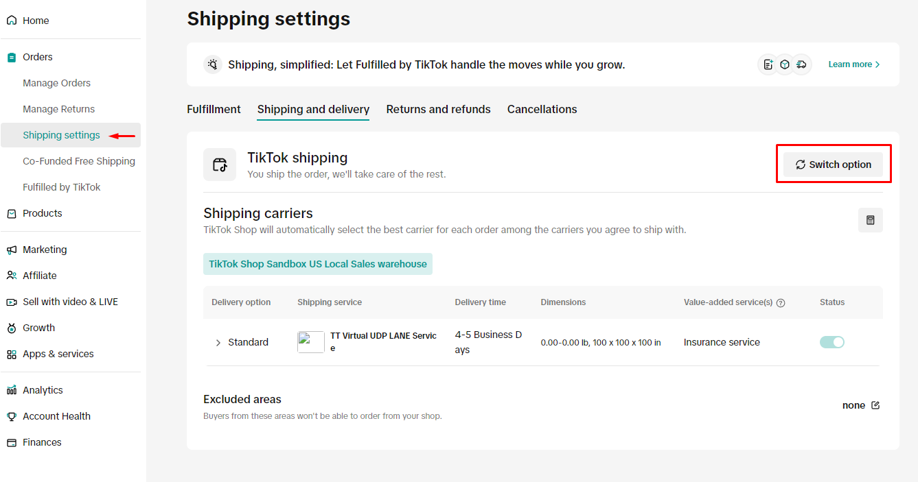The height and width of the screenshot is (482, 918).
Task: Open the shipping calculator icon button
Action: (871, 220)
